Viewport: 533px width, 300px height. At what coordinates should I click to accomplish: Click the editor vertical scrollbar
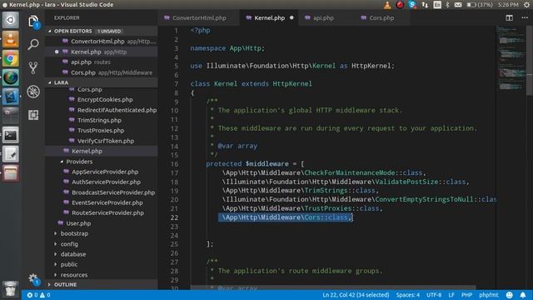pos(530,61)
